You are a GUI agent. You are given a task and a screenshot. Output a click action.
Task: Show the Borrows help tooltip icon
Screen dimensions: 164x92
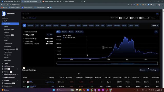149,18
